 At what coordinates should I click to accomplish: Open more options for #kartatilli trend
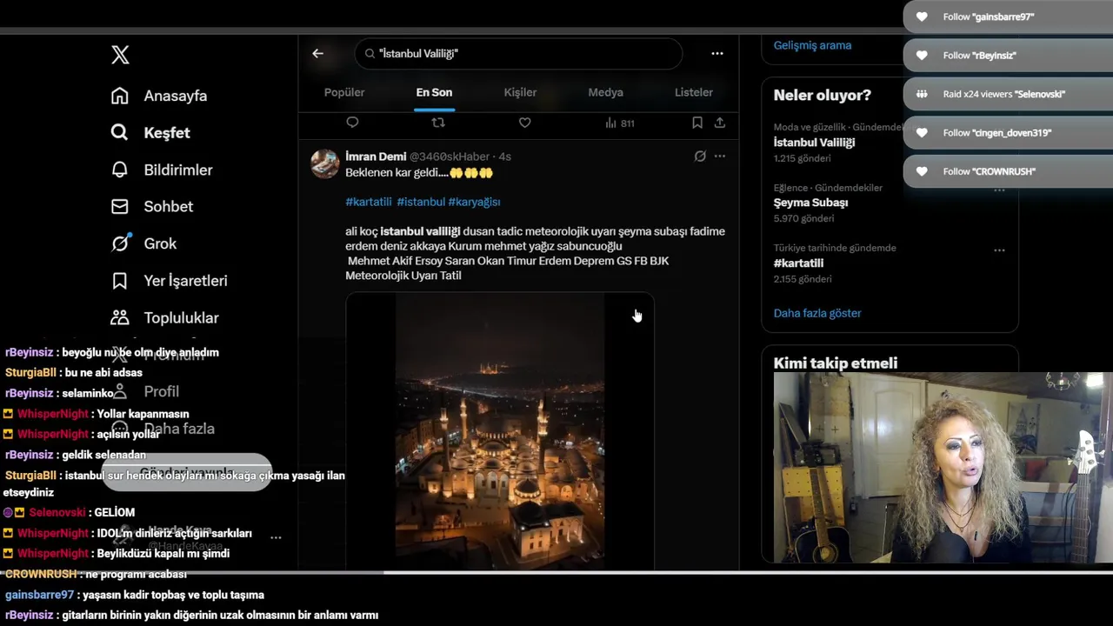tap(999, 250)
